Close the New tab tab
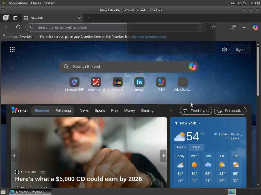Image resolution: width=261 pixels, height=195 pixels. pyautogui.click(x=80, y=18)
